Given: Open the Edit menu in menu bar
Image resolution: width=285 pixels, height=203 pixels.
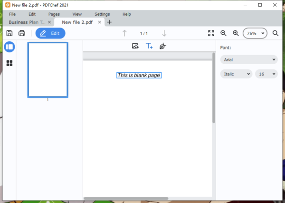Looking at the screenshot, I should pos(32,14).
